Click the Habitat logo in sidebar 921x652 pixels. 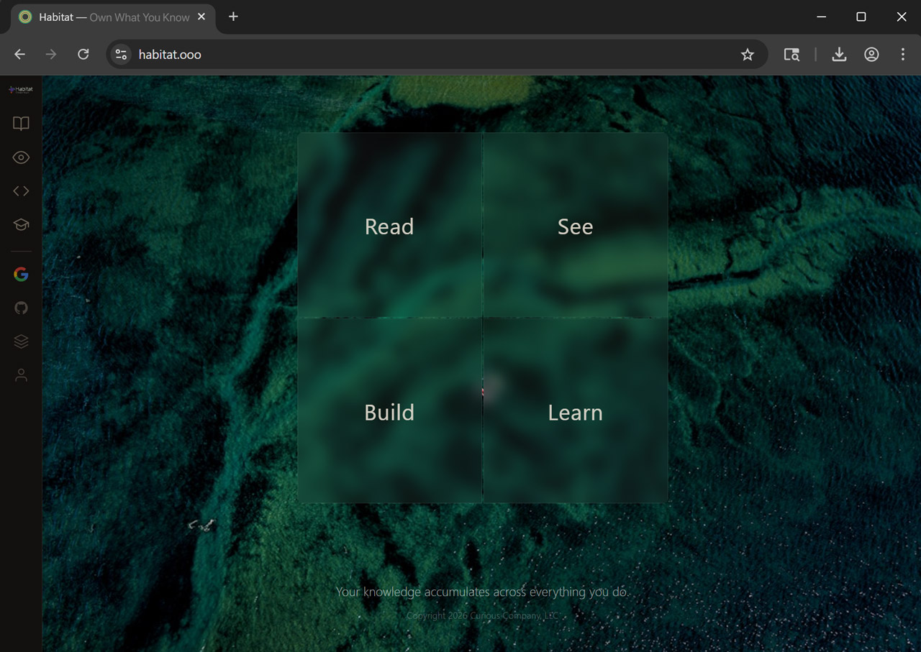(x=21, y=90)
